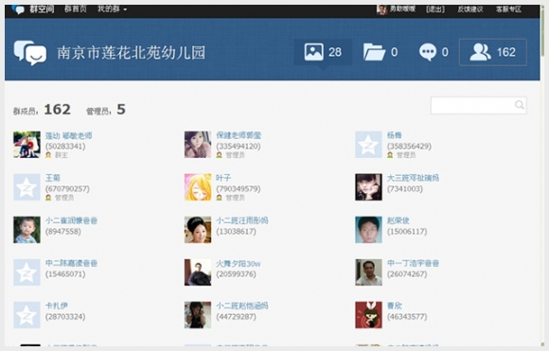This screenshot has height=351, width=549.
Task: Click the group space chat logo in the blue header
Action: 30,53
